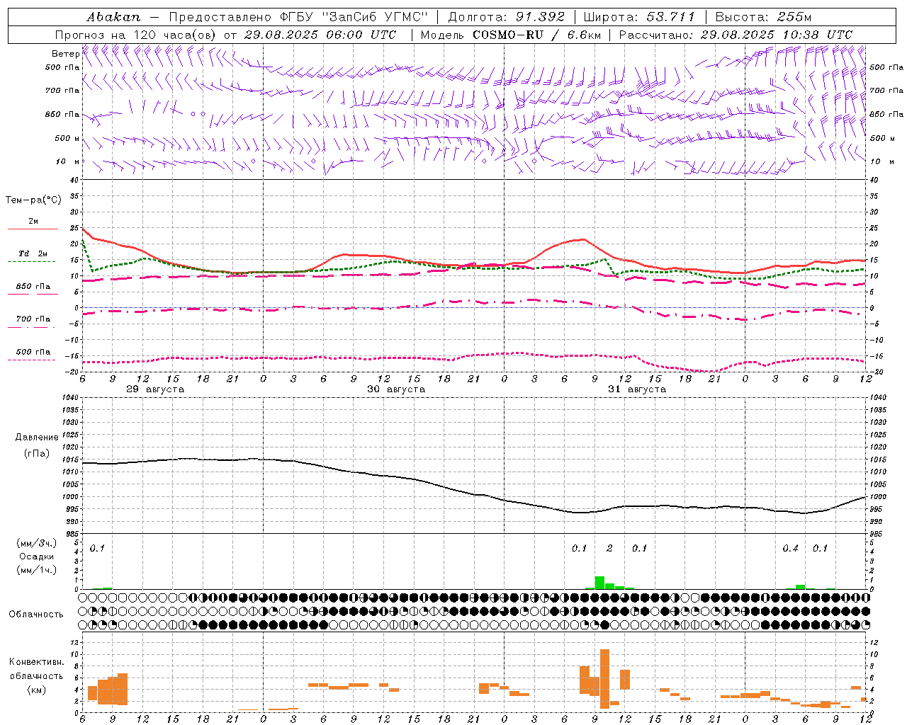This screenshot has width=907, height=725.
Task: Click the tallest orange convective cloud bar
Action: point(604,679)
